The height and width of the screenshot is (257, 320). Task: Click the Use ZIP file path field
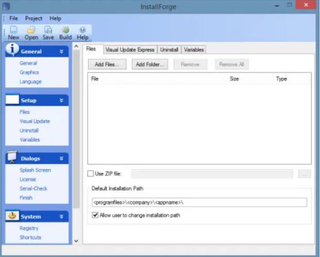click(x=212, y=174)
